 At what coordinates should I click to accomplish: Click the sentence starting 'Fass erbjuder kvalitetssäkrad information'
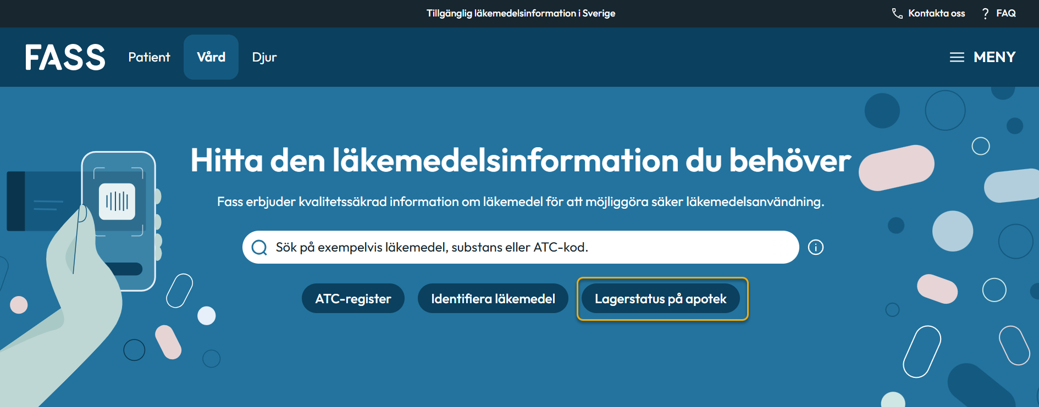point(521,202)
